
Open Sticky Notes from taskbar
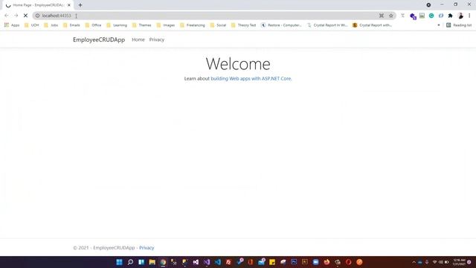pyautogui.click(x=272, y=262)
